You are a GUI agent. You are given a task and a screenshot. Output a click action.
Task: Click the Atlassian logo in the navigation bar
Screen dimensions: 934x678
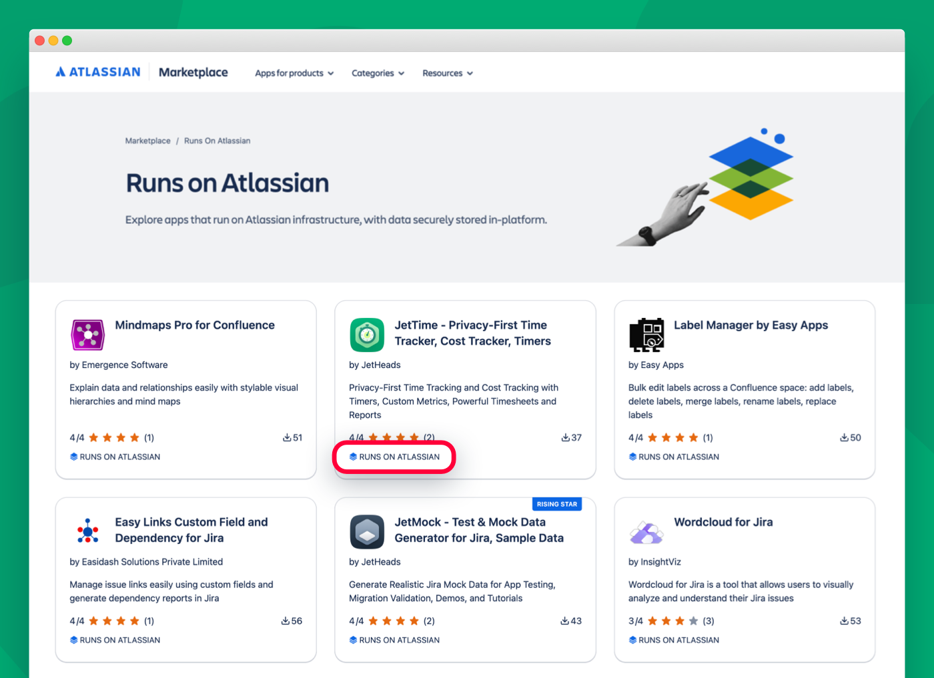(97, 71)
